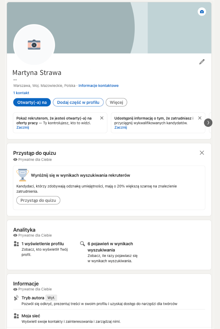
Task: Click the camera icon to edit cover photo
Action: pos(202,12)
